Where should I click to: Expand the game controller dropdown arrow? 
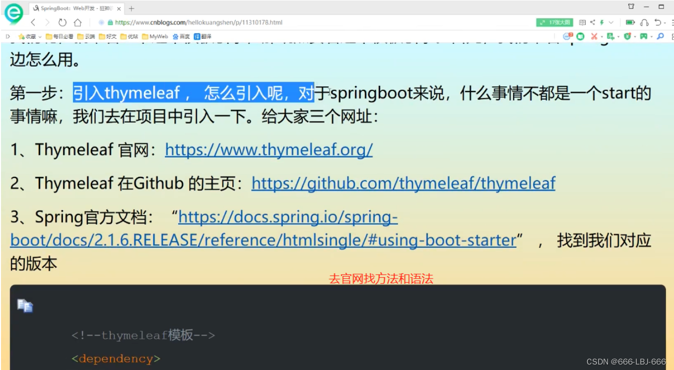651,37
